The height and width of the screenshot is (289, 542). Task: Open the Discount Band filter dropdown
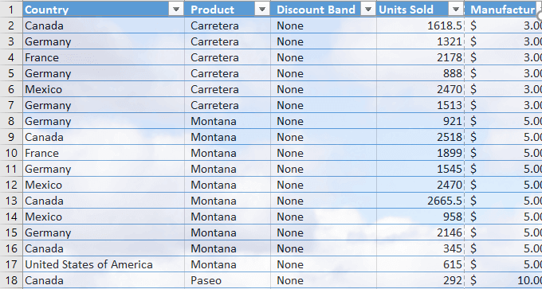(368, 10)
